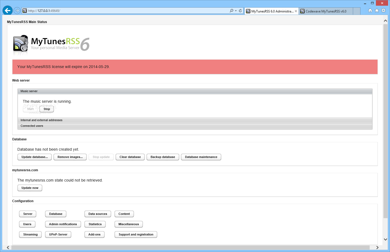This screenshot has width=390, height=252.
Task: Open Content configuration
Action: [x=124, y=214]
